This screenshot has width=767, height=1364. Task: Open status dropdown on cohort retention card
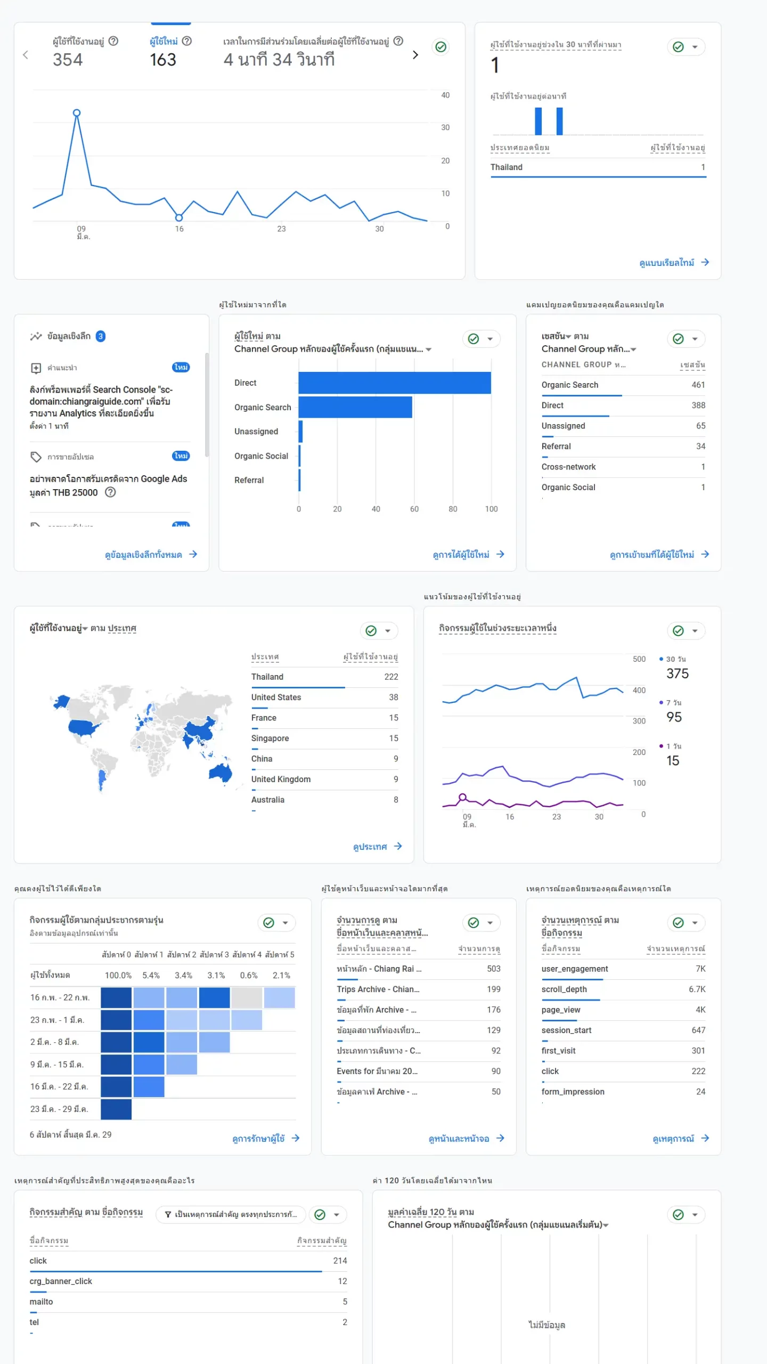[x=286, y=923]
